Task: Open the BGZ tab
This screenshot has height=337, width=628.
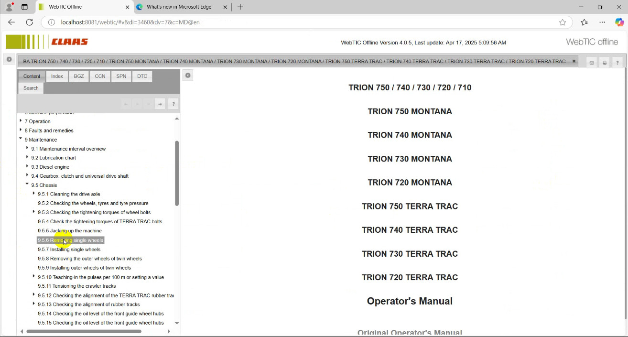Action: point(79,76)
